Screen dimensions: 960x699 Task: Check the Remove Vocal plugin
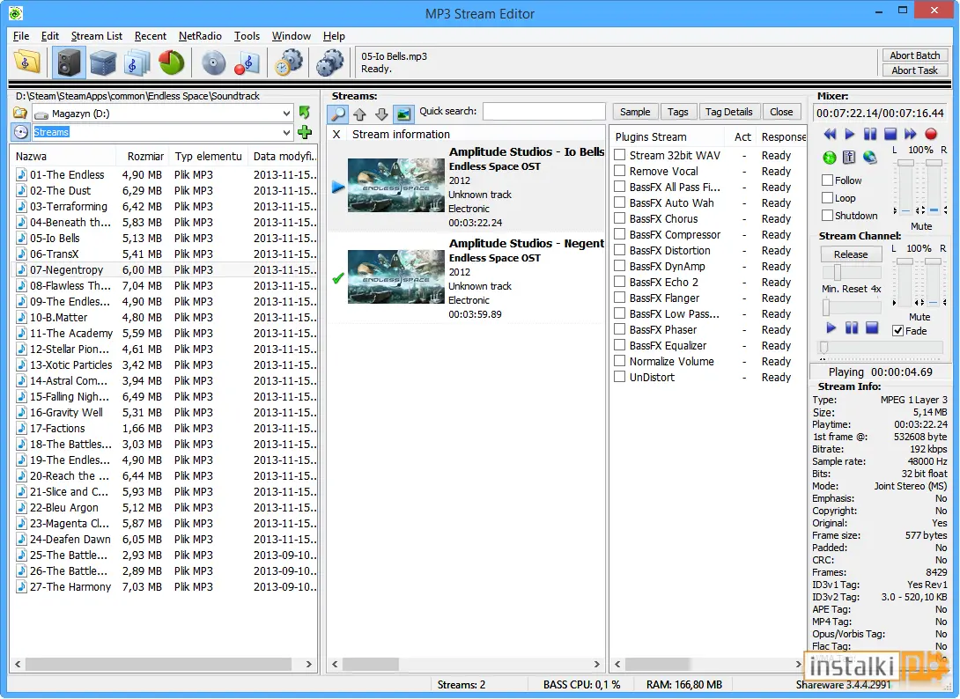619,171
